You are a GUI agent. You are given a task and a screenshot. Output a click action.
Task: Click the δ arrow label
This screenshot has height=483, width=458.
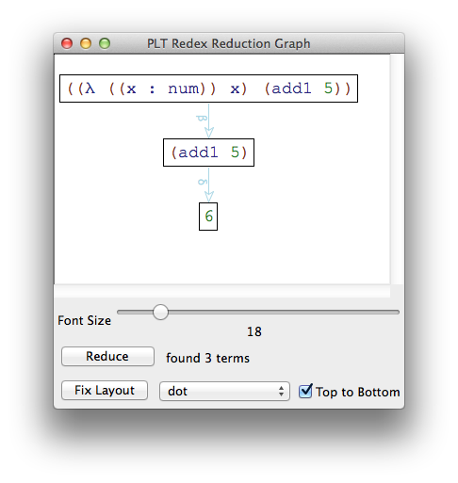(203, 182)
